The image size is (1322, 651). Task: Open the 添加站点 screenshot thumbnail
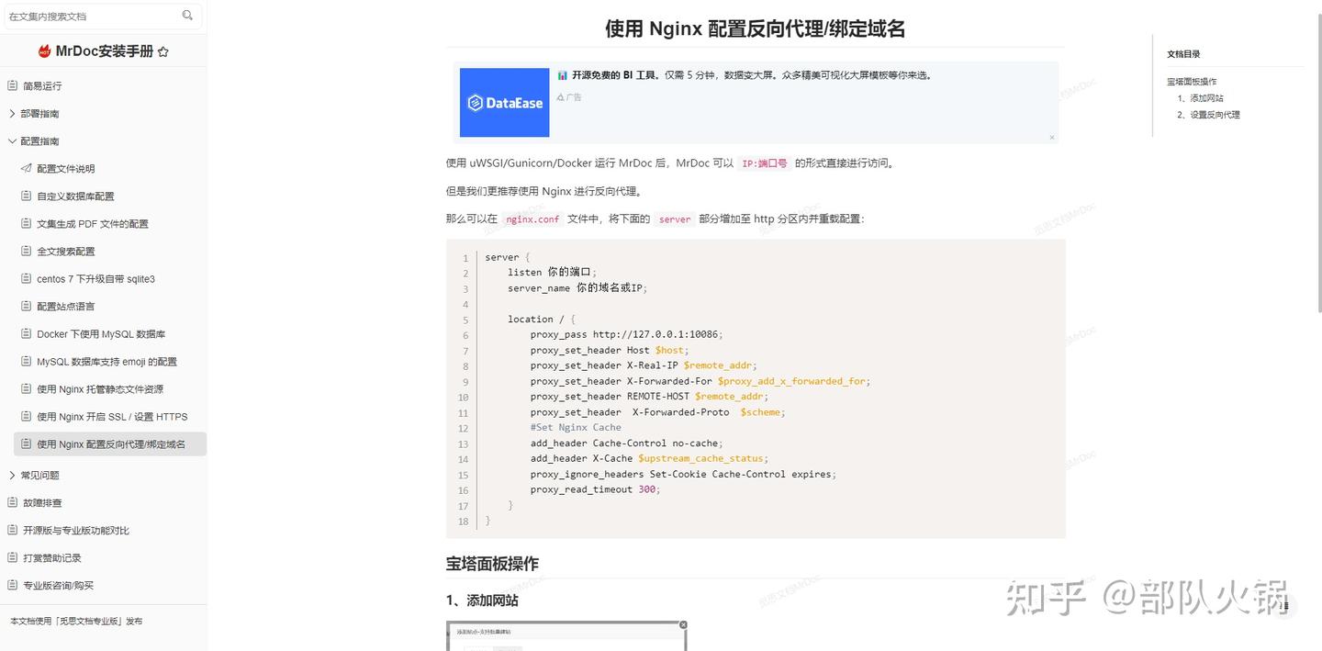click(x=567, y=635)
